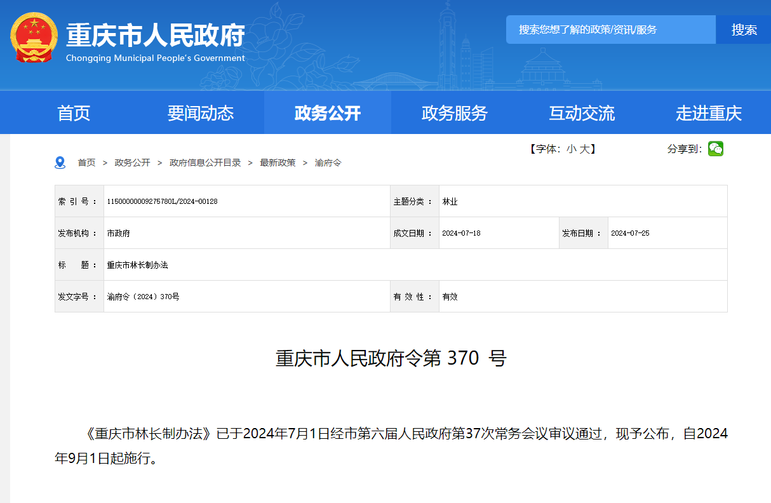
Task: Click the location pin breadcrumb icon
Action: [x=60, y=163]
